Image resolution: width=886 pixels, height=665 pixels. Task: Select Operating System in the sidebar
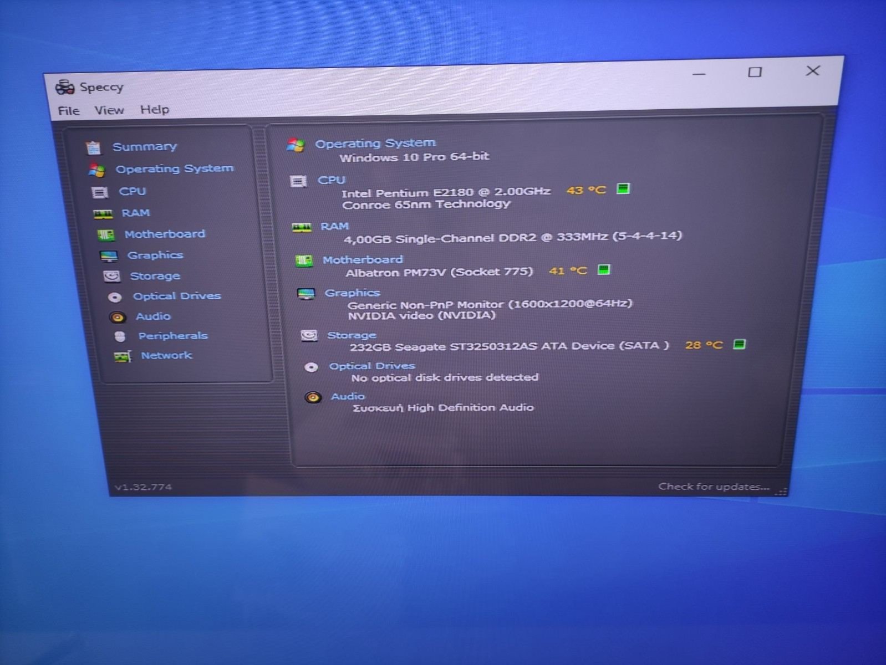pyautogui.click(x=175, y=168)
